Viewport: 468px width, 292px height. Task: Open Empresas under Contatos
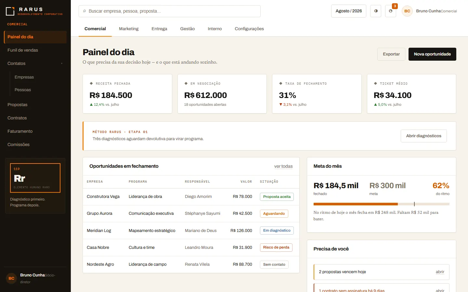[39, 77]
